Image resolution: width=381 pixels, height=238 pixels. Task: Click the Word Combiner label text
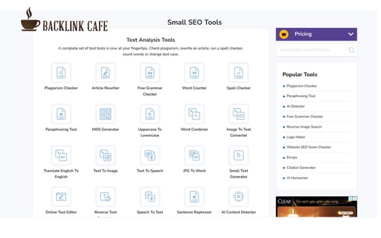(x=194, y=129)
